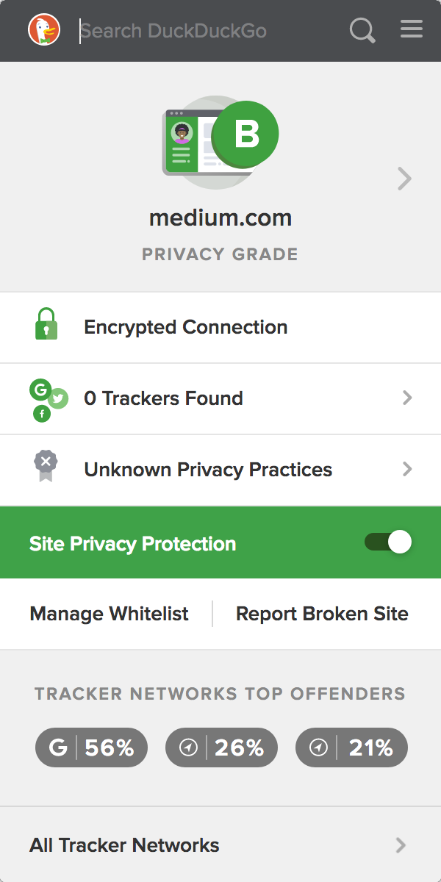Expand the Trackers Found chevron
This screenshot has height=882, width=441.
(407, 398)
